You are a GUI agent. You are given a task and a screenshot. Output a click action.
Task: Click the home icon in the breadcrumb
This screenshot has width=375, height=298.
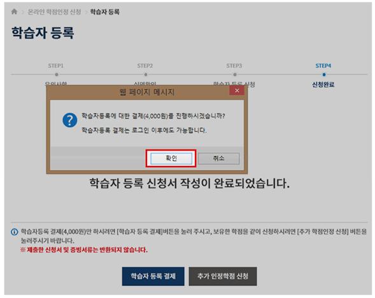click(x=14, y=11)
